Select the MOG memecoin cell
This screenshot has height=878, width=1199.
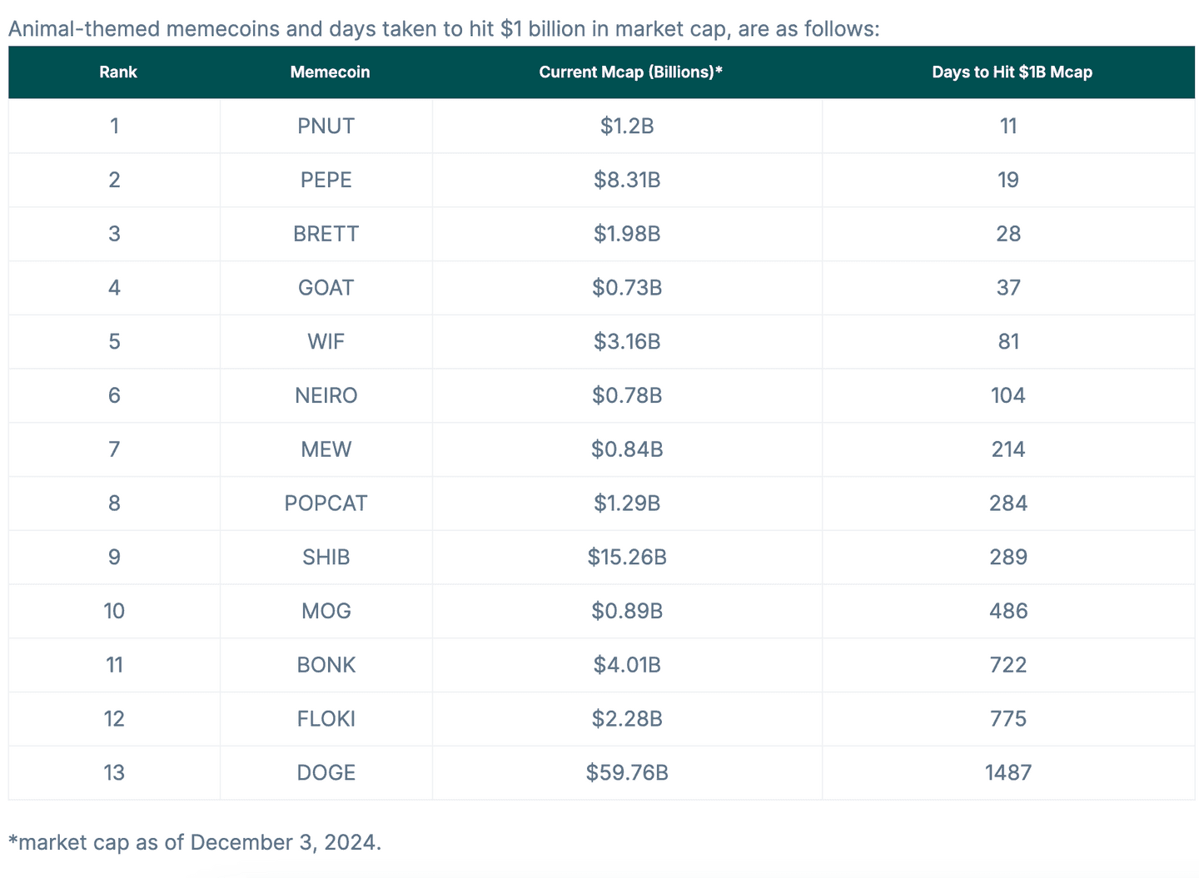[326, 611]
